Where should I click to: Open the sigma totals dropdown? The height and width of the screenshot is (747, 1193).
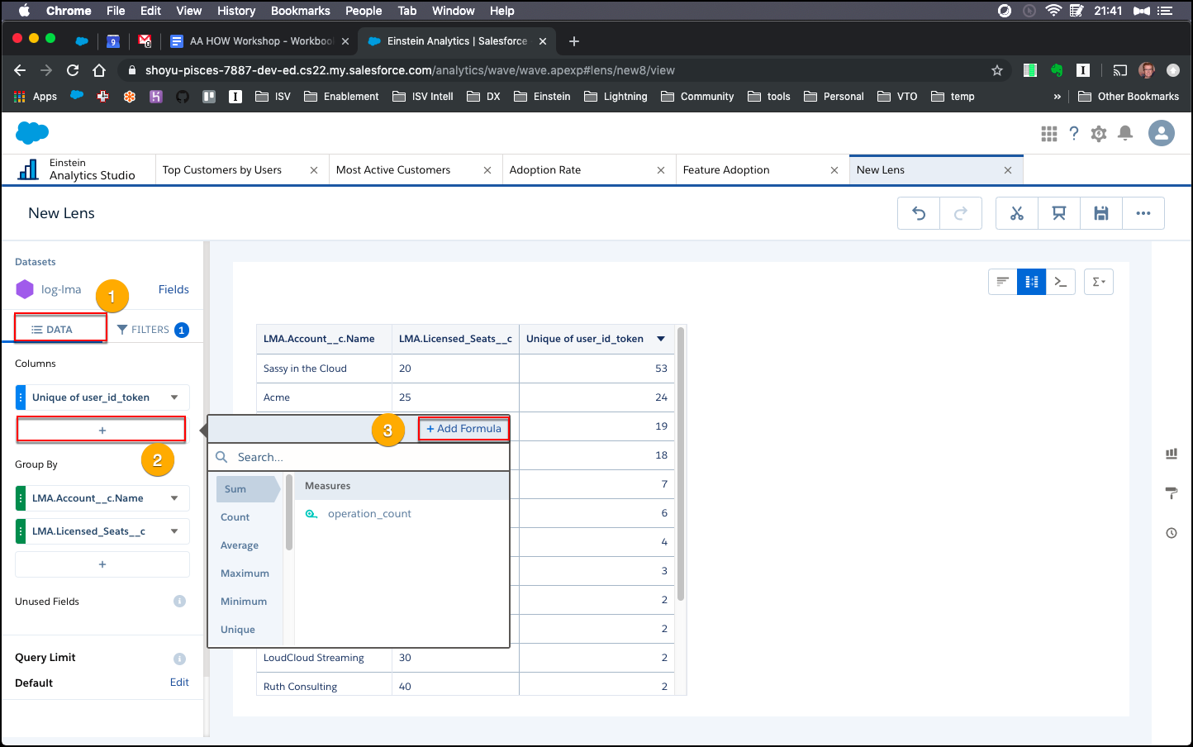point(1099,282)
